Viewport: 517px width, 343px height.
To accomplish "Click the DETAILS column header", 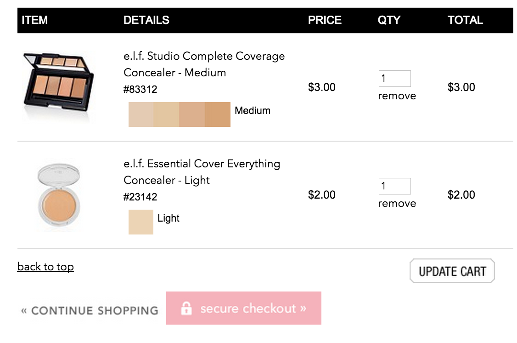I will (146, 20).
